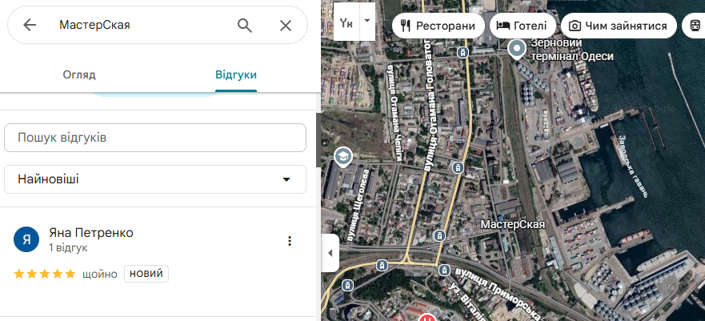Click the НОВИЙ badge
This screenshot has width=705, height=321.
click(x=146, y=274)
